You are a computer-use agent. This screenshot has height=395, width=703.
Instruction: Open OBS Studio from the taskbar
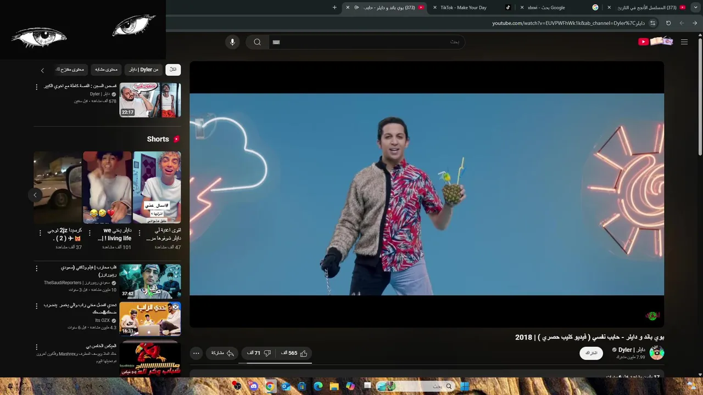(x=237, y=386)
